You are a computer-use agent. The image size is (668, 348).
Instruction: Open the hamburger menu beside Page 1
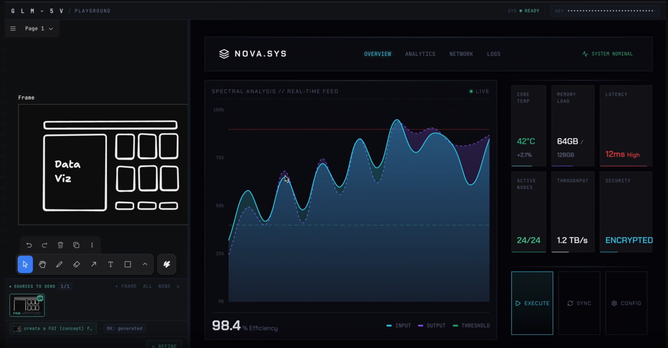pos(13,29)
